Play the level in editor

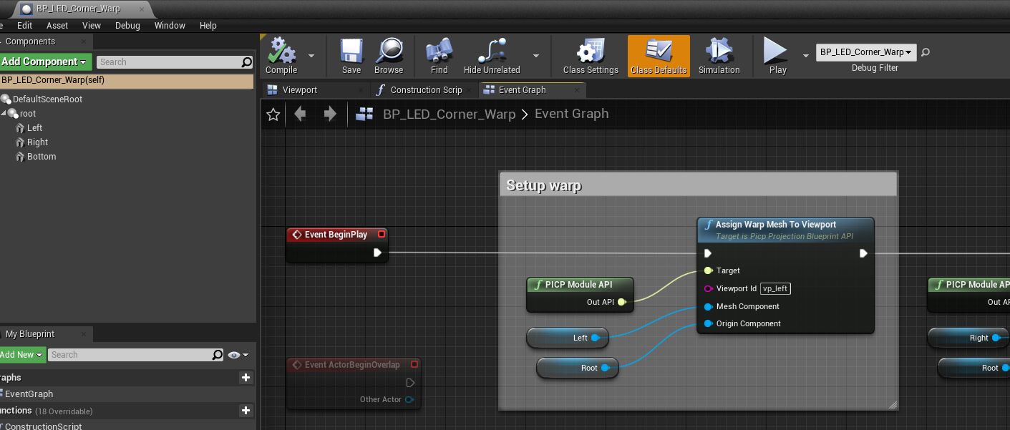pos(777,56)
